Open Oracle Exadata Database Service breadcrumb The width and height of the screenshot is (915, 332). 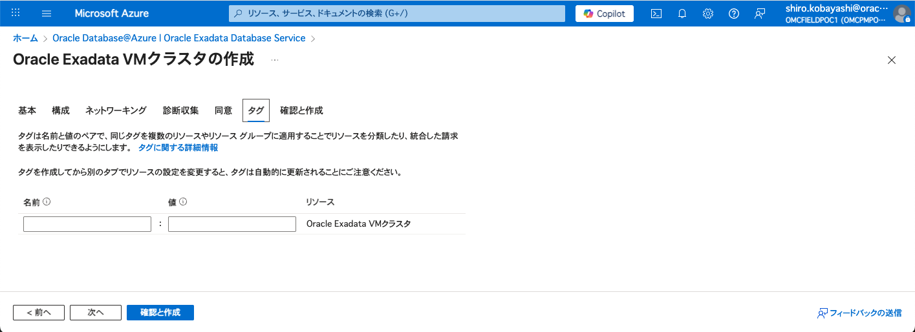pos(179,38)
